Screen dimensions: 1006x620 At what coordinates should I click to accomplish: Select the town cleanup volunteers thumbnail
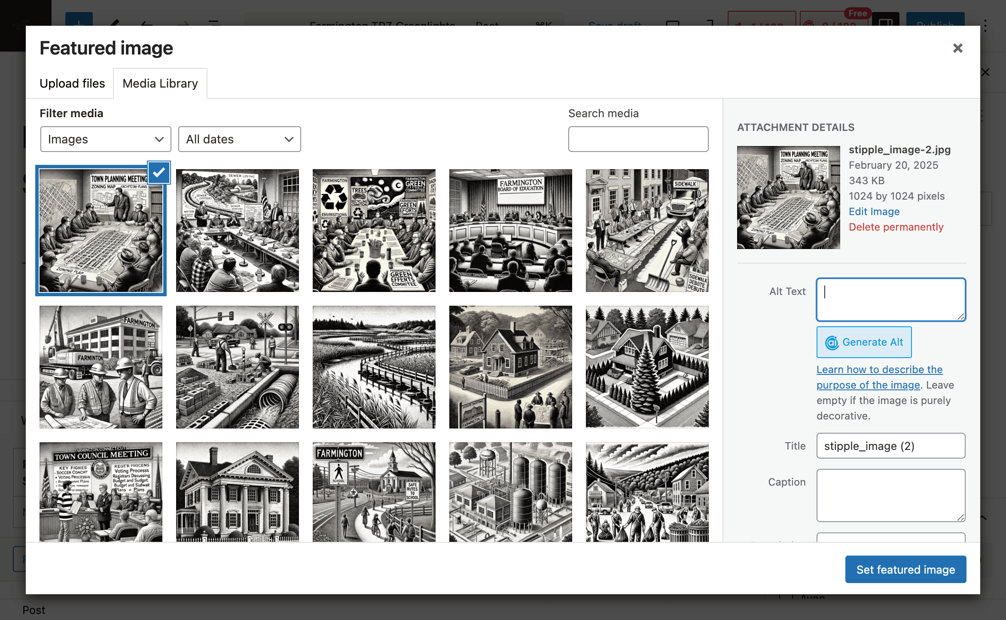647,492
